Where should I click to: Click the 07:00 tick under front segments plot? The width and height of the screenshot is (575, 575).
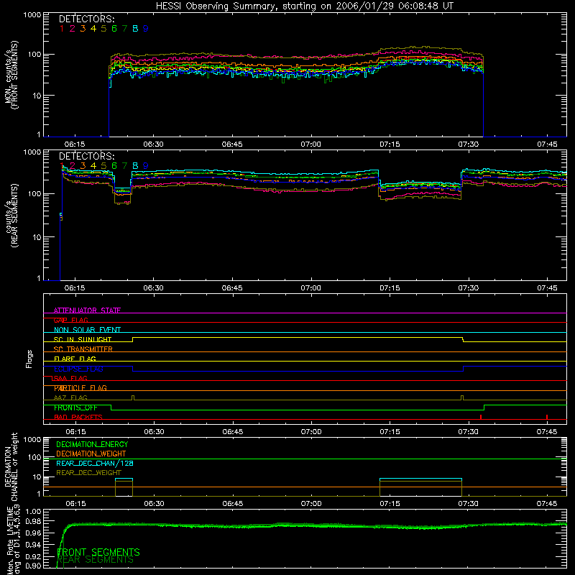pyautogui.click(x=311, y=144)
